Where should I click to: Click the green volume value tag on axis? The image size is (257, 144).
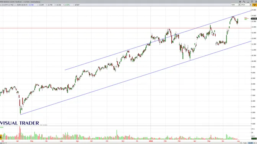coord(254,138)
